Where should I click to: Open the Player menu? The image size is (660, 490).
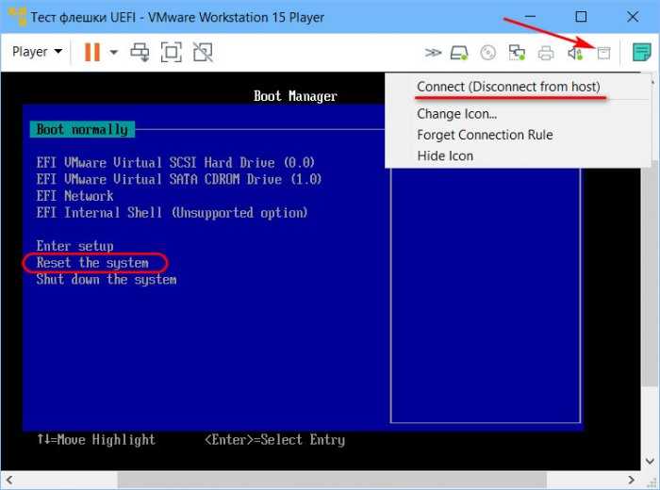click(37, 52)
